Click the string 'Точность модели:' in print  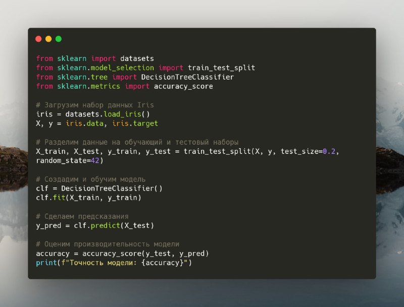(x=103, y=263)
